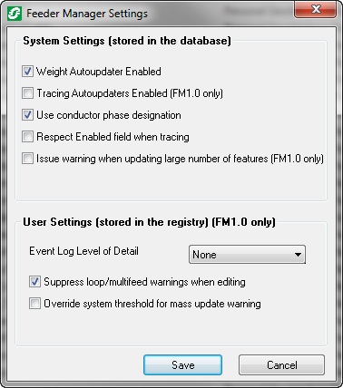Viewport: 343px width, 388px height.
Task: Close the Feeder Manager Settings dialog
Action: click(315, 9)
